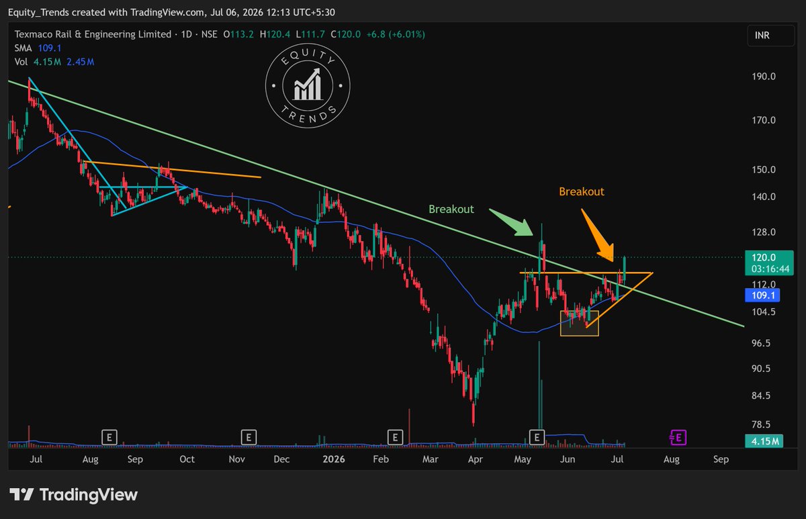Click the Dec label on time axis
806x519 pixels.
(281, 460)
